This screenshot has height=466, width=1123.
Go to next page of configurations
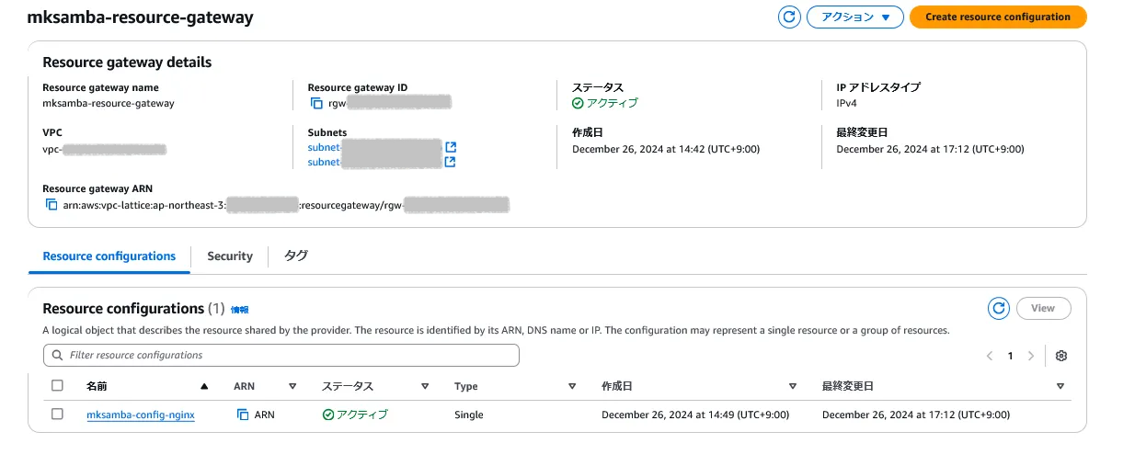(x=1031, y=356)
